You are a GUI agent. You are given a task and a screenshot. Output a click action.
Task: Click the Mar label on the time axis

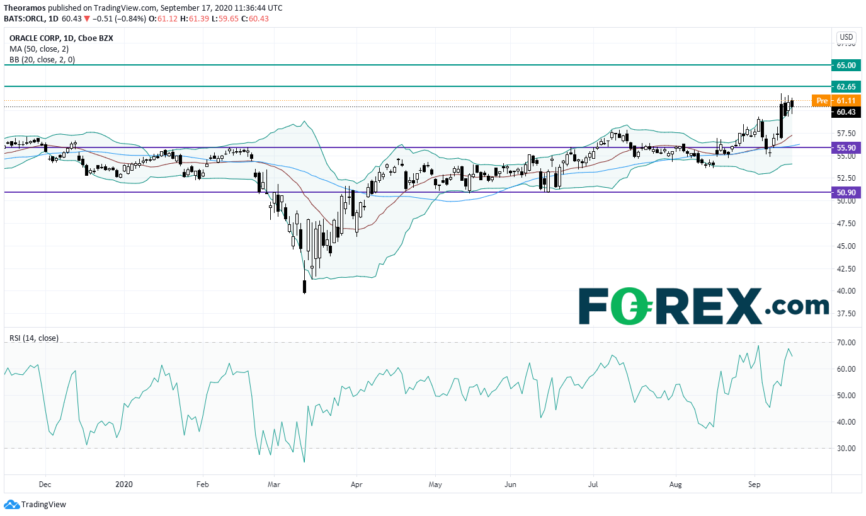coord(273,484)
